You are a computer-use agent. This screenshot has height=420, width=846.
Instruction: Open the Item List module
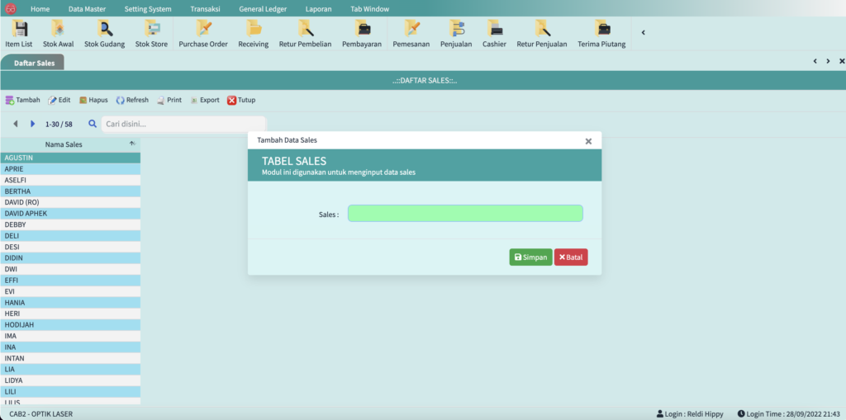18,34
